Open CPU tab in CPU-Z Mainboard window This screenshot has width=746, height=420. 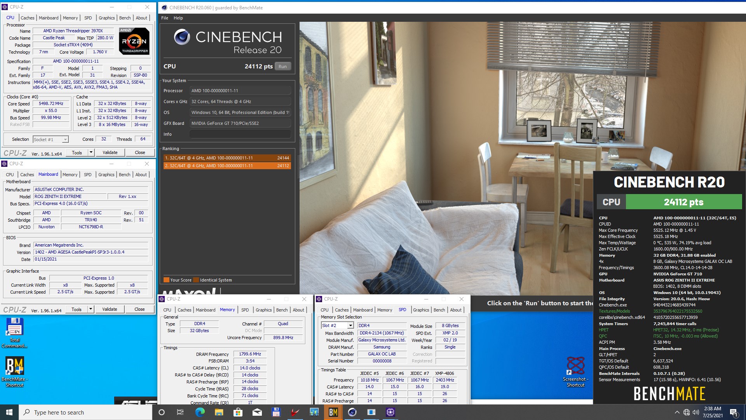[x=10, y=175]
